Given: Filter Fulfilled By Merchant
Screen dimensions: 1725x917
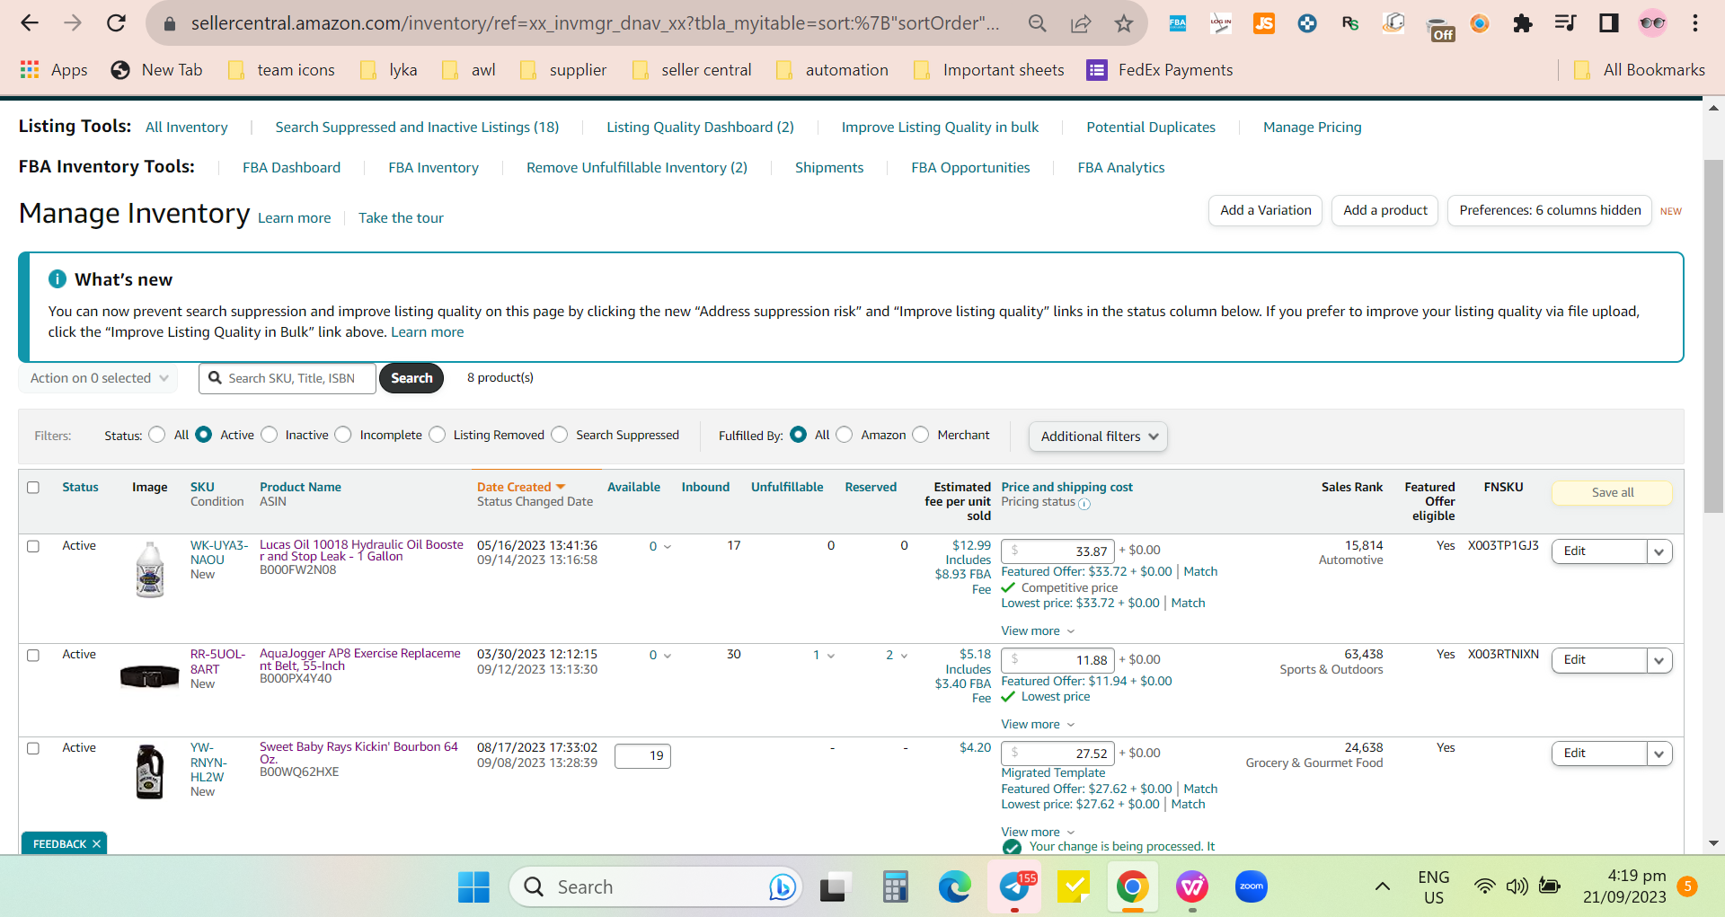Looking at the screenshot, I should pyautogui.click(x=921, y=435).
